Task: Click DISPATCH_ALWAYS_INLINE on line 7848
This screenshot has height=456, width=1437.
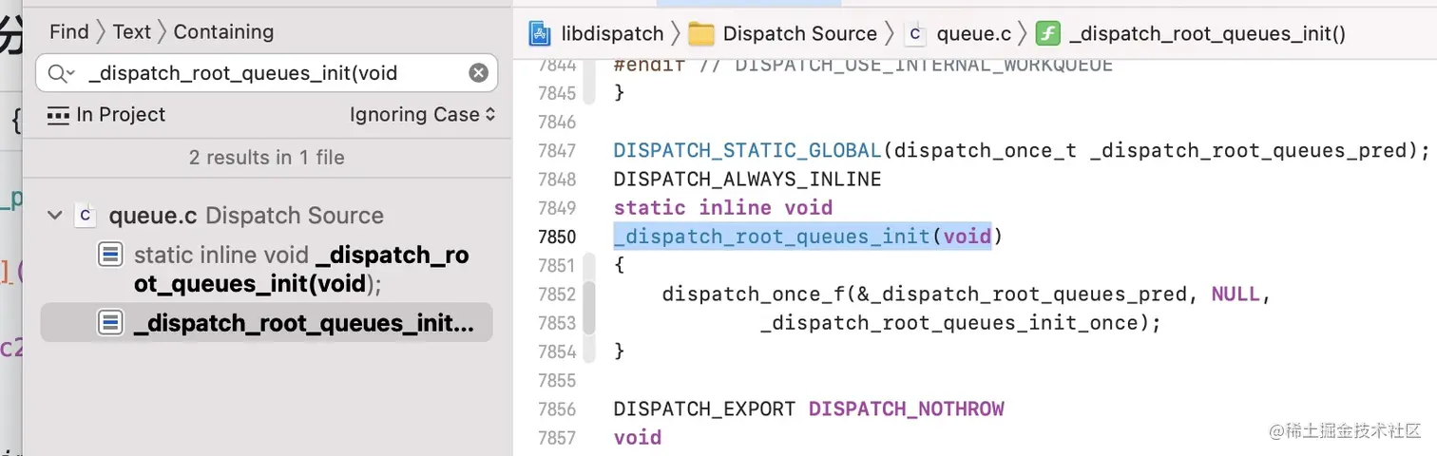Action: tap(747, 179)
